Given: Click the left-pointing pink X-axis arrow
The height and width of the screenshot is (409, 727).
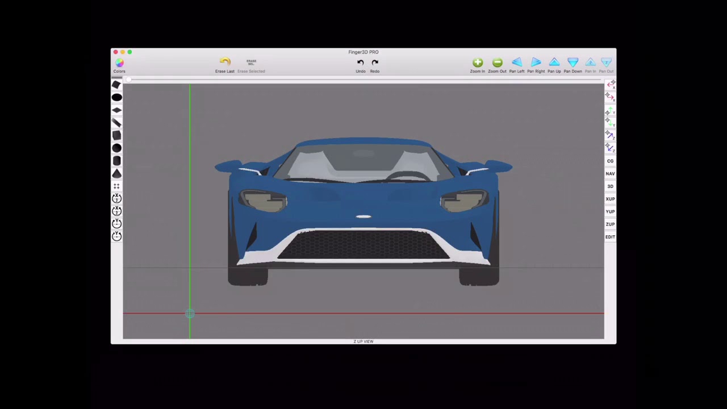Looking at the screenshot, I should 611,85.
